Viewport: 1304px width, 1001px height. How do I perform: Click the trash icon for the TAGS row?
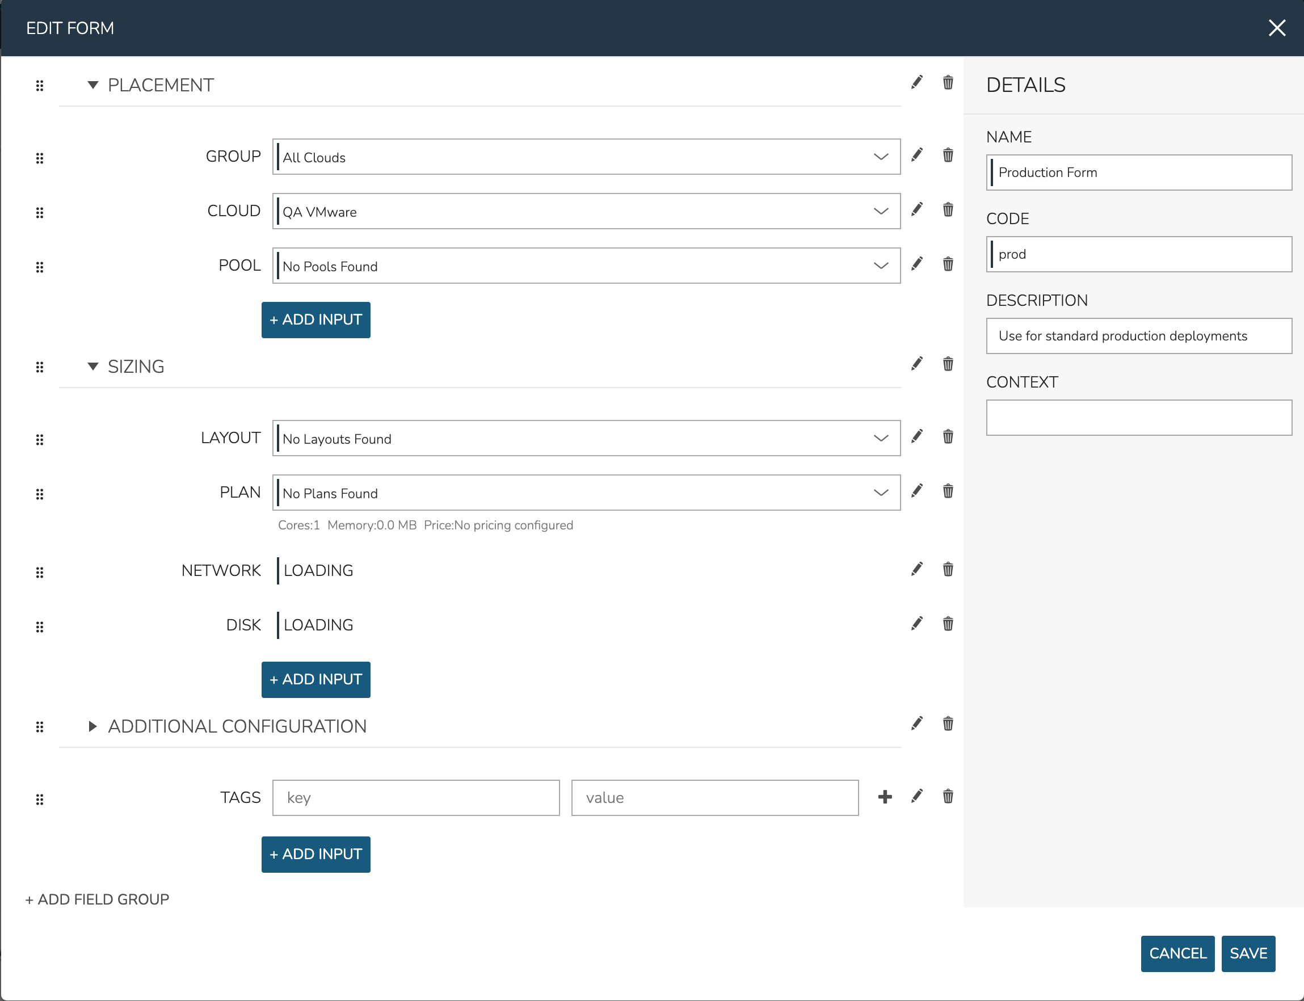[948, 797]
